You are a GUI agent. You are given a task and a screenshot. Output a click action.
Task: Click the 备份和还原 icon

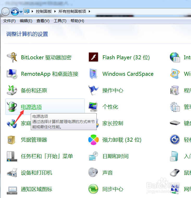coord(12,90)
